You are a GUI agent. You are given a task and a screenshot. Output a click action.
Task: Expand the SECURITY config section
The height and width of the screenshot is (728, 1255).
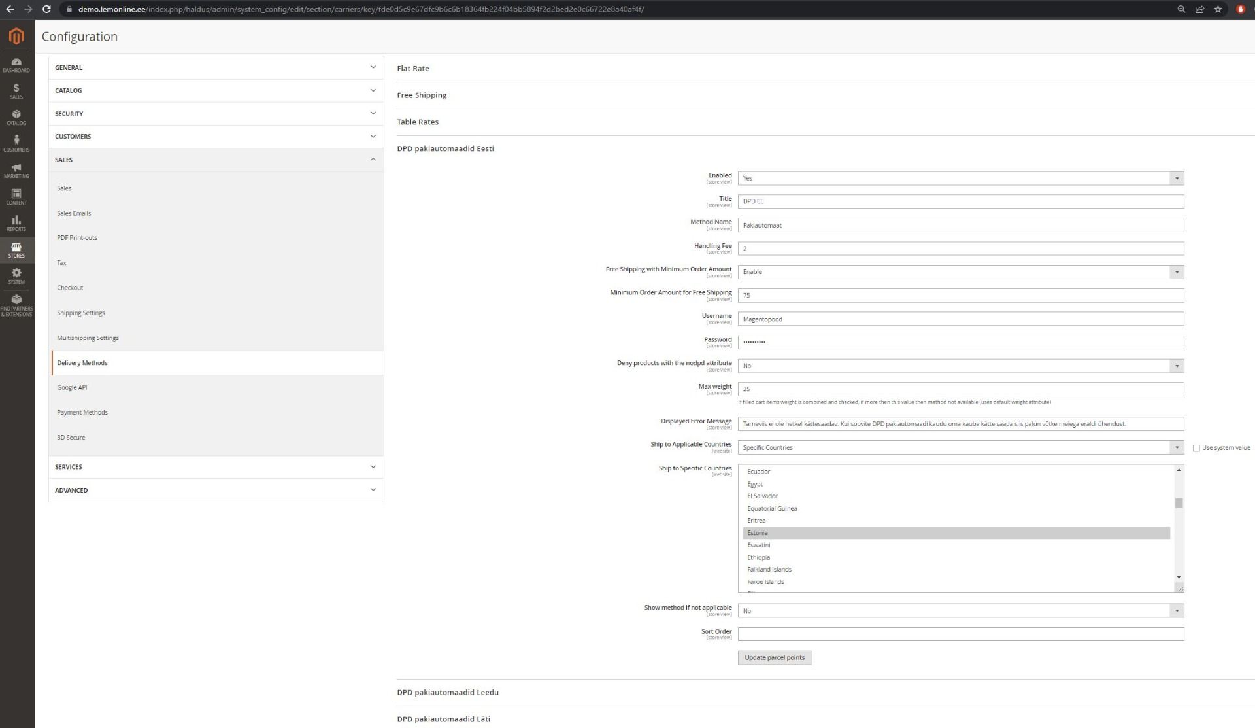click(216, 113)
